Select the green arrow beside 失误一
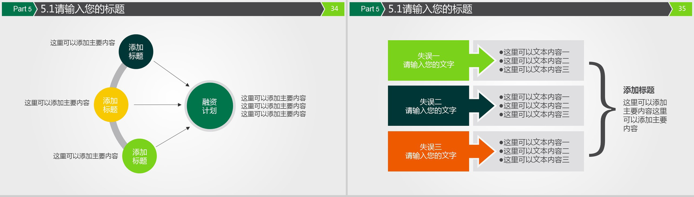This screenshot has width=694, height=197. pos(484,61)
